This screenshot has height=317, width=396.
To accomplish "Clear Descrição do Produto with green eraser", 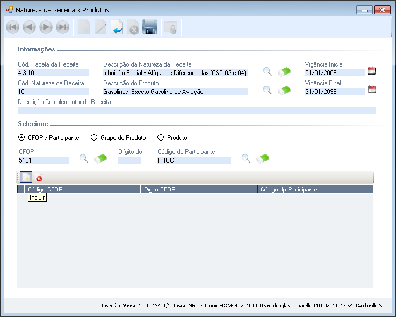I will 284,91.
